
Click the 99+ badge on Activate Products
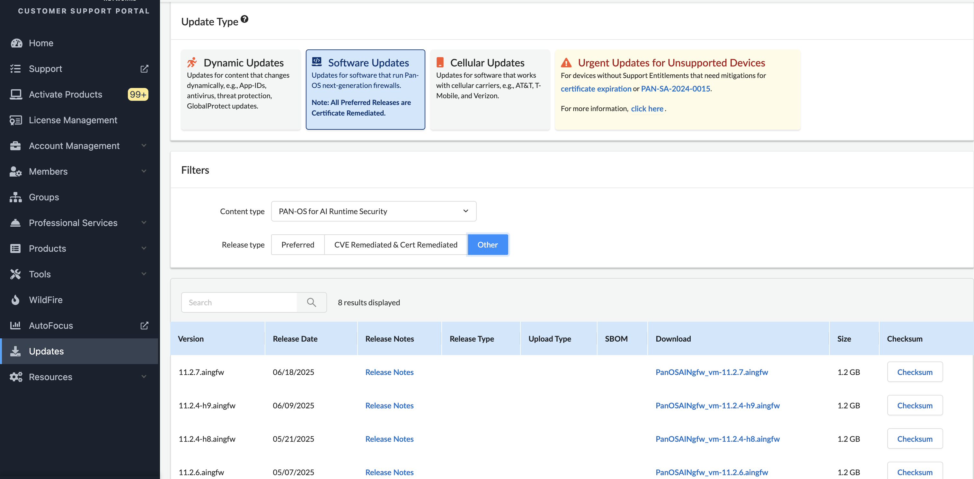point(138,94)
